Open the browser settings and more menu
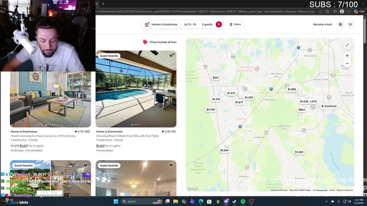 (349, 11)
